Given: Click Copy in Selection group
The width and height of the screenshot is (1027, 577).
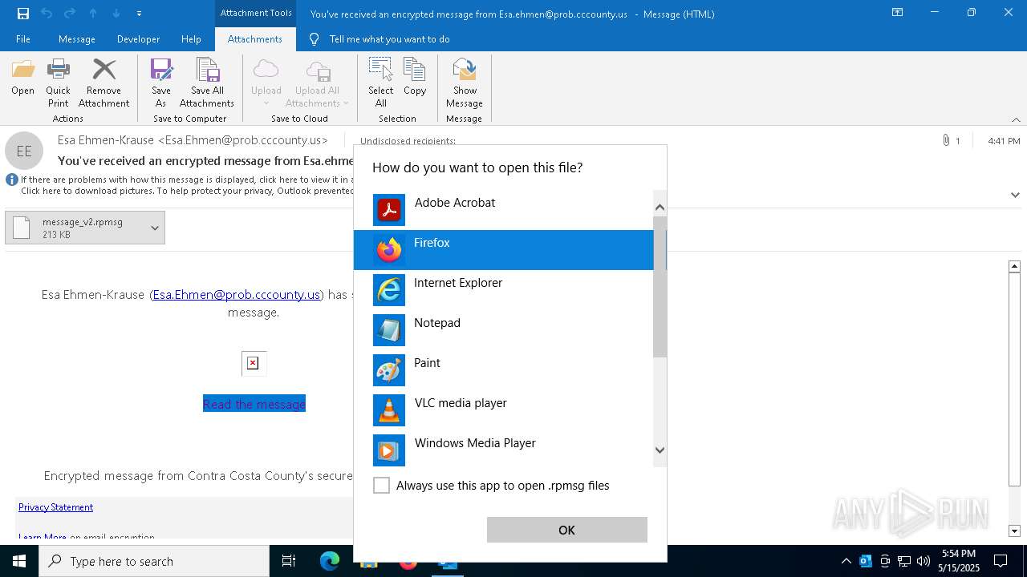Looking at the screenshot, I should click(x=415, y=78).
